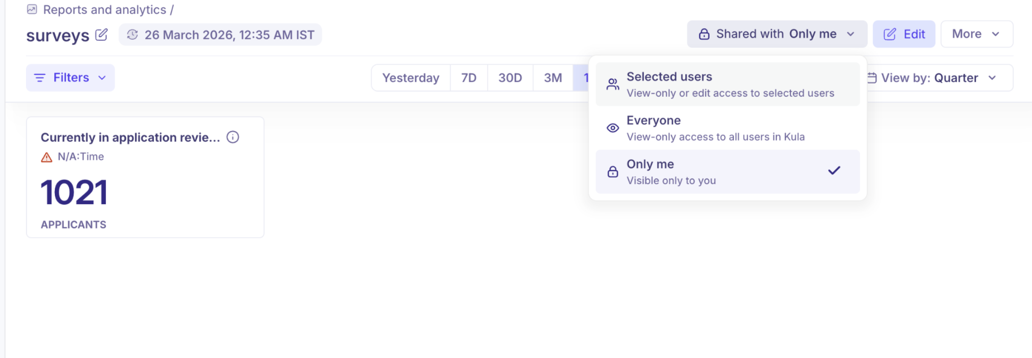Expand the More dropdown menu
This screenshot has width=1032, height=358.
click(x=976, y=34)
